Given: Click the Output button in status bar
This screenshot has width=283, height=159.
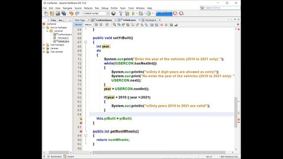Looking at the screenshot, I should (x=69, y=156).
